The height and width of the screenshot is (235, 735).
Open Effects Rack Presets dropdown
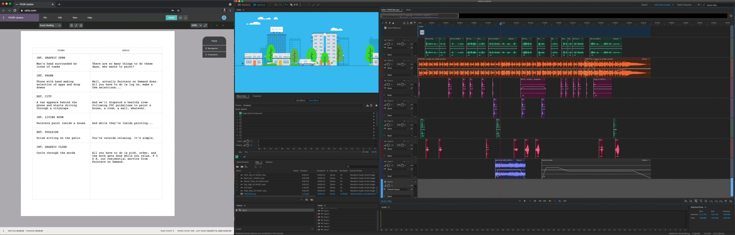(x=303, y=105)
